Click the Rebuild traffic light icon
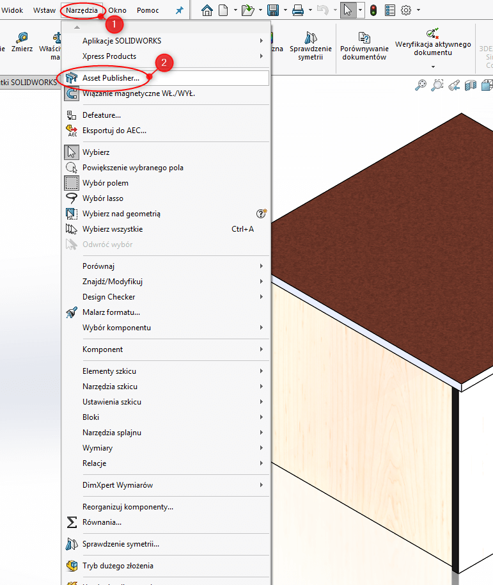The width and height of the screenshot is (493, 585). coord(373,10)
